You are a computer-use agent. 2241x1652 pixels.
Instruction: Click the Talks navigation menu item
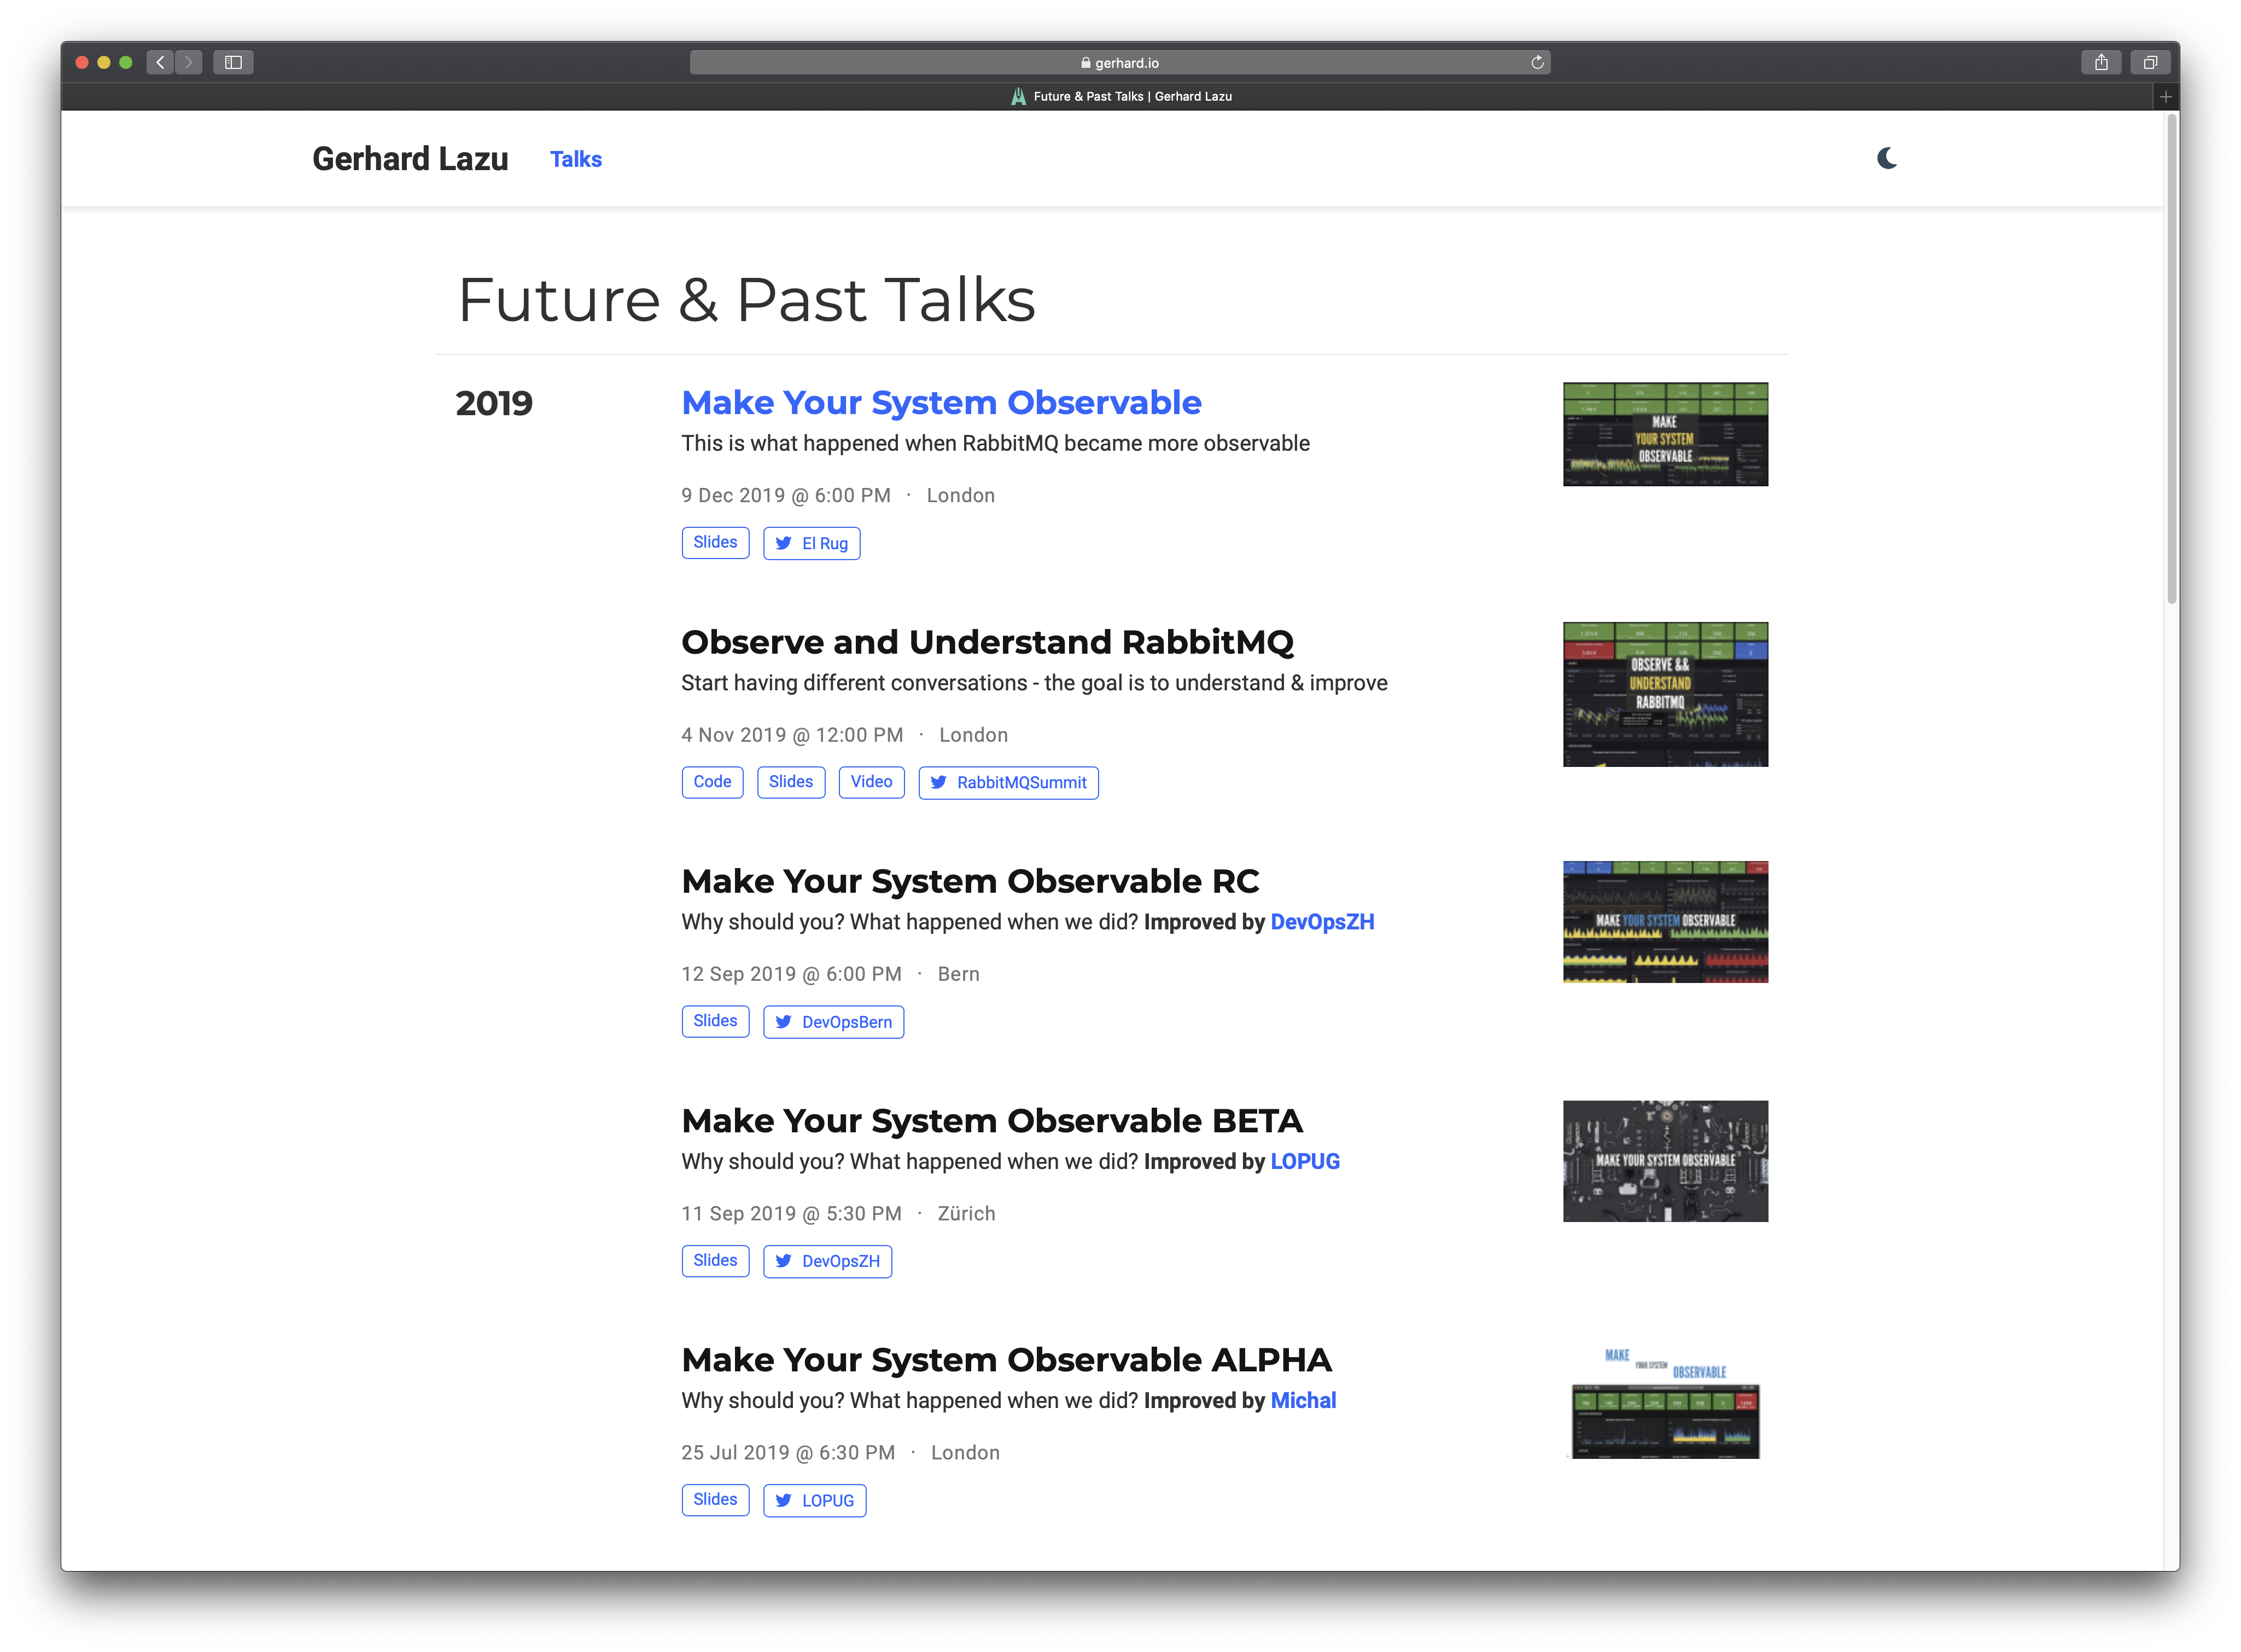click(576, 159)
